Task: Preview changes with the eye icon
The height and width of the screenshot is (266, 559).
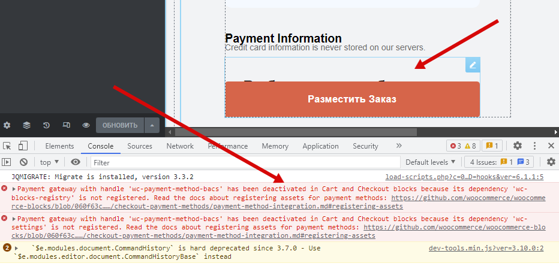Action: (86, 125)
